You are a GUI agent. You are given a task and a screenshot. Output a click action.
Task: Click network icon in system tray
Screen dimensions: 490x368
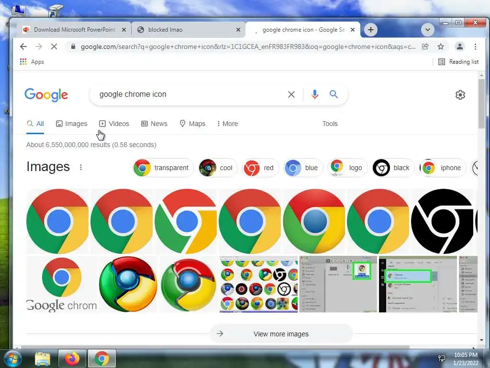pyautogui.click(x=442, y=358)
